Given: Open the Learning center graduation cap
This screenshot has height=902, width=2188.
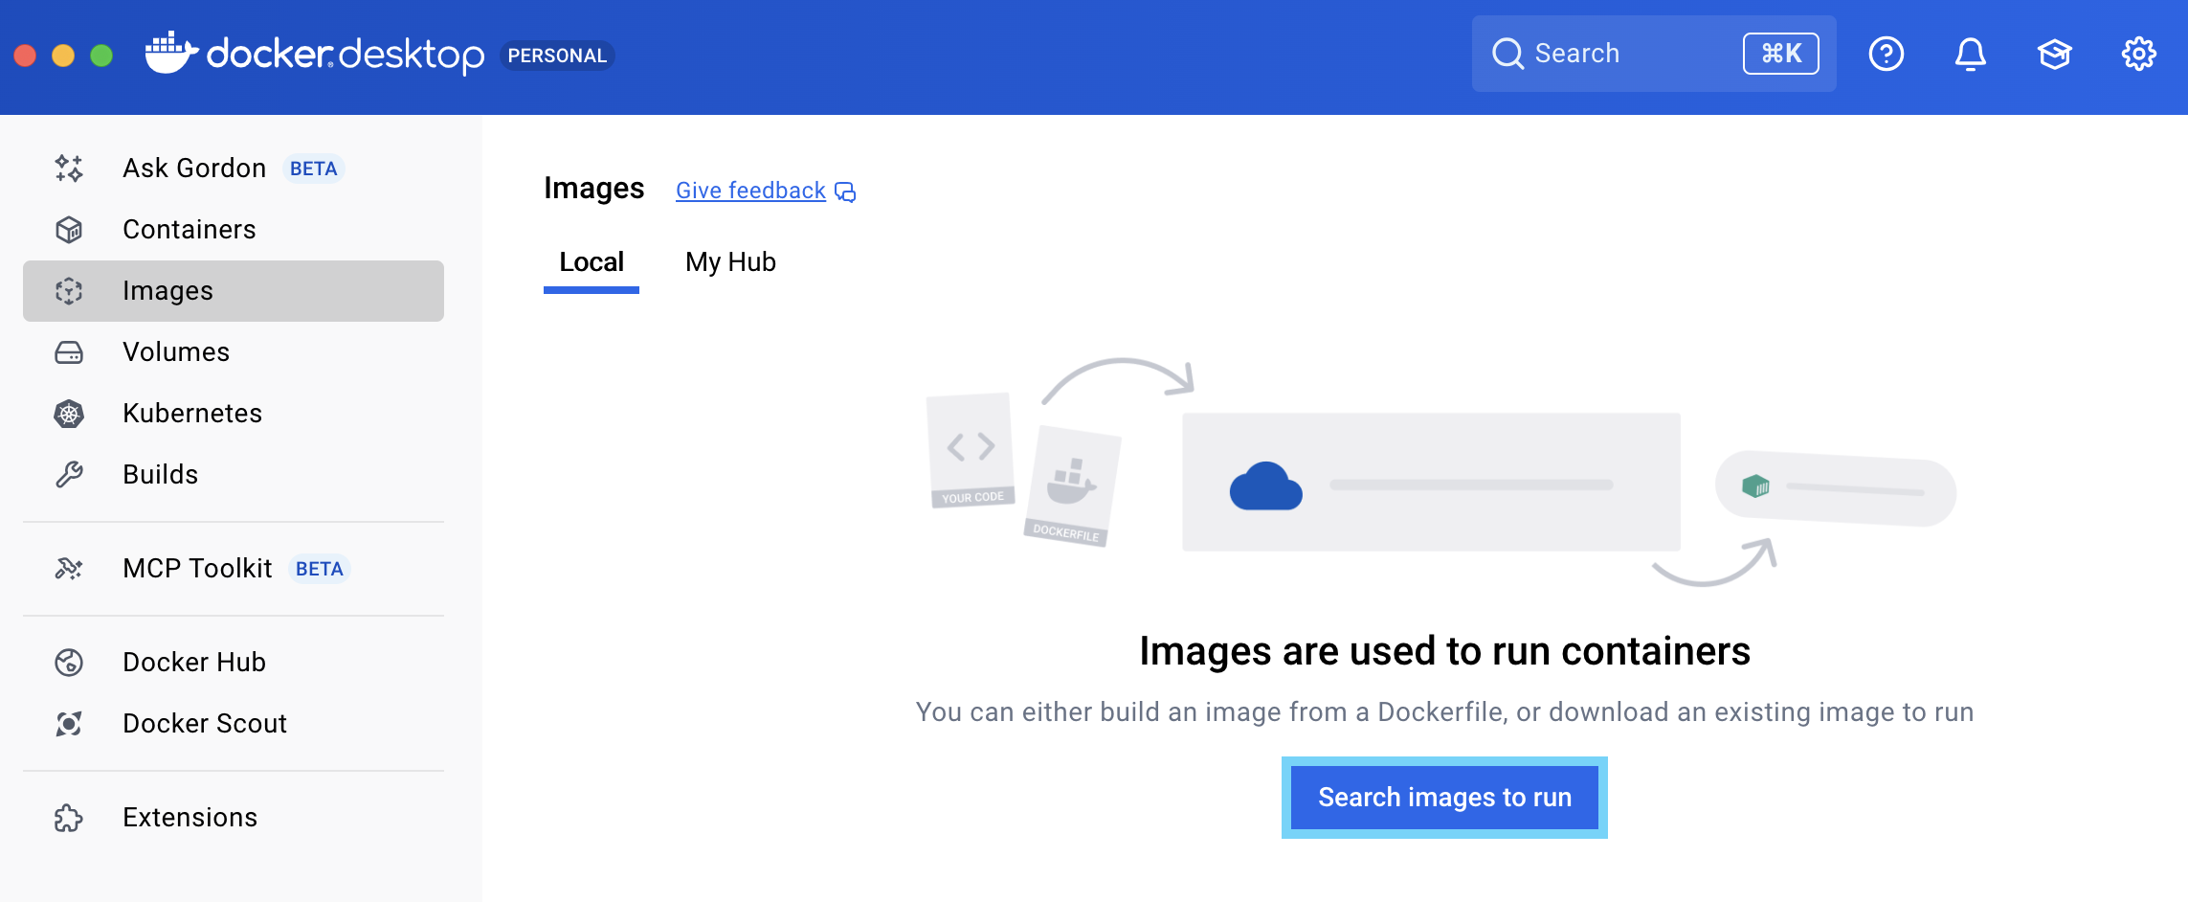Looking at the screenshot, I should [2054, 54].
